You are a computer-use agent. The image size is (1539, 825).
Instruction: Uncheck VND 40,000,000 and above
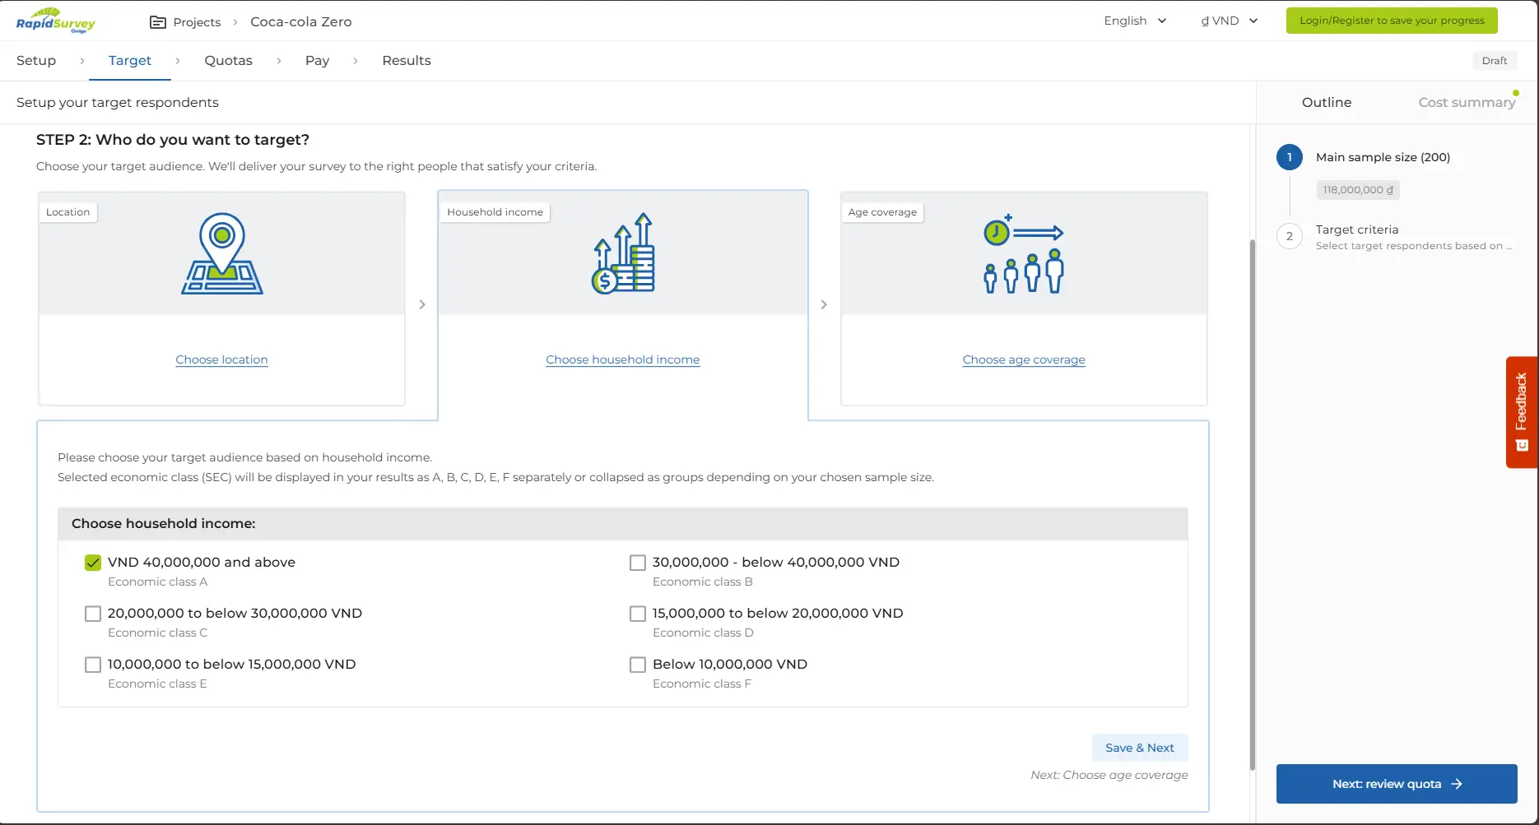tap(93, 563)
